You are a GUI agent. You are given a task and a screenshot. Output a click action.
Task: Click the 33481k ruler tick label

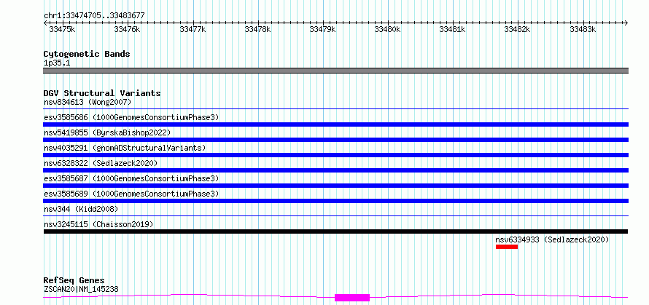[x=452, y=29]
